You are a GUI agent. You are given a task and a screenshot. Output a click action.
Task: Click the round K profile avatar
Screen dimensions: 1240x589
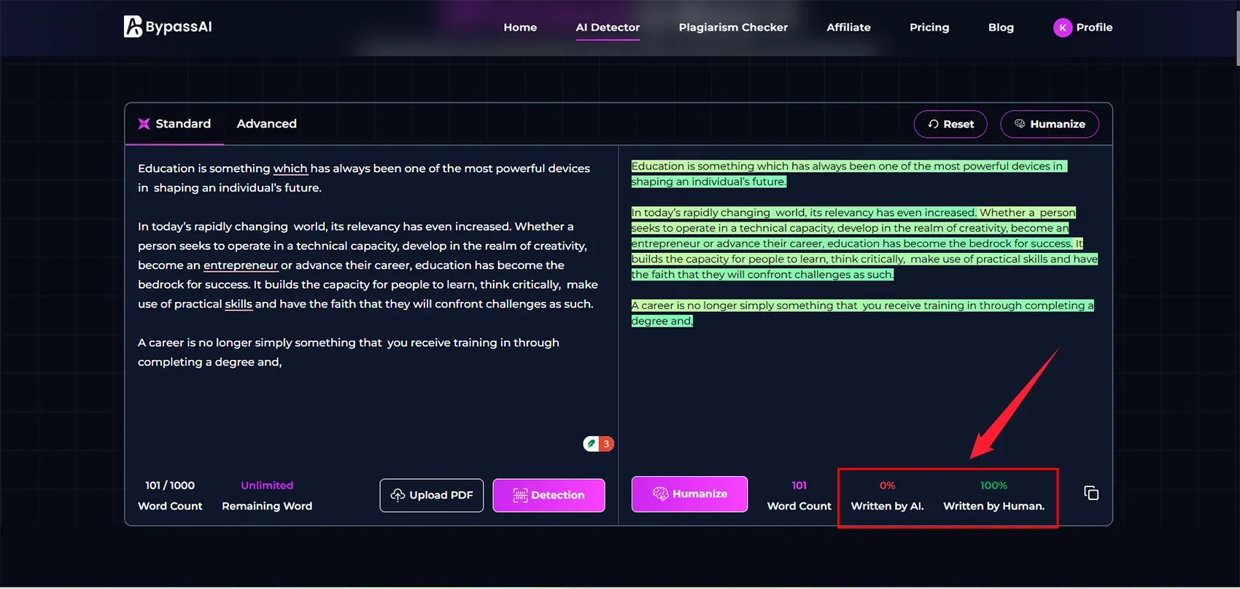click(1062, 28)
